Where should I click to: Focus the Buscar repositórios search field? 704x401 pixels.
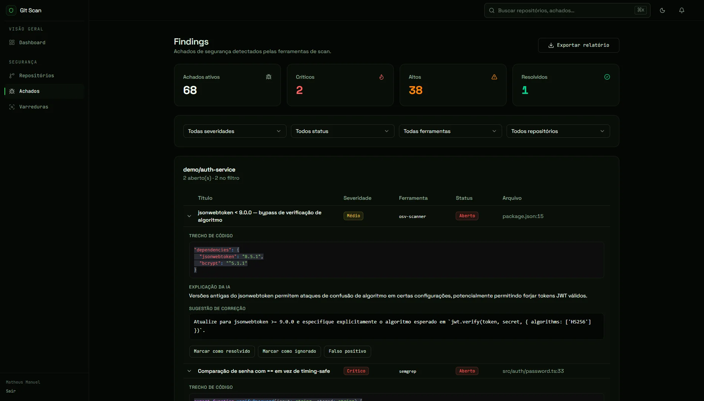click(567, 10)
